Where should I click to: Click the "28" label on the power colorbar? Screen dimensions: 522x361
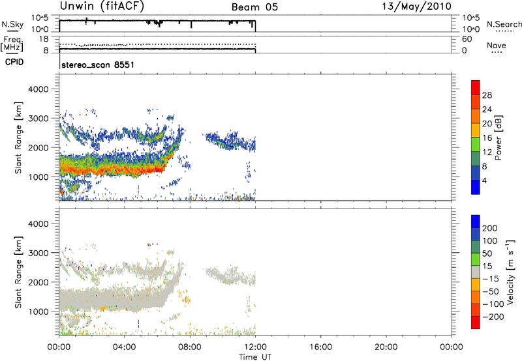[487, 95]
